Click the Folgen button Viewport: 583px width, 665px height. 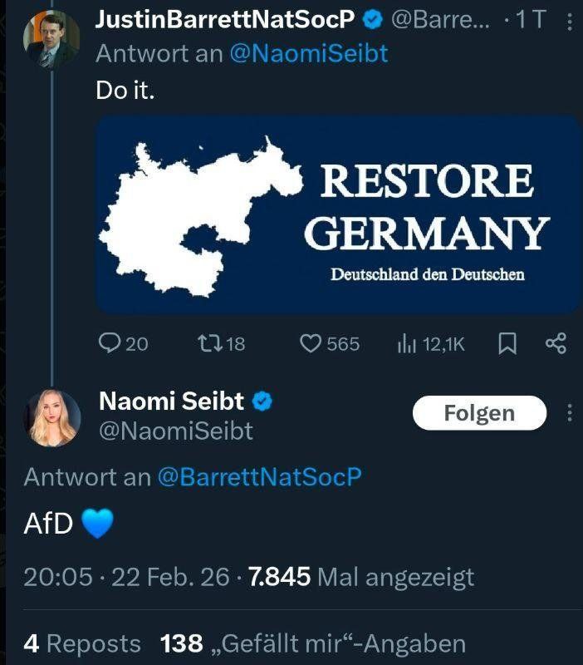click(x=479, y=413)
